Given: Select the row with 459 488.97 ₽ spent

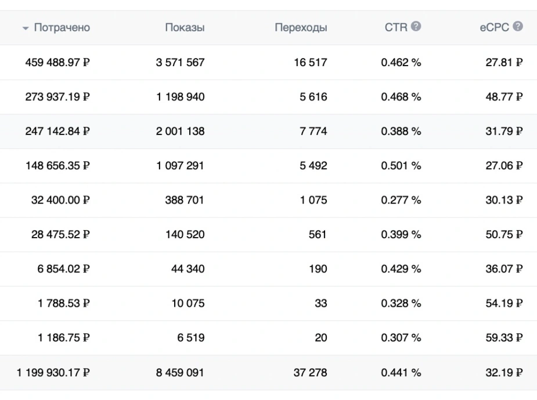Looking at the screenshot, I should [268, 63].
